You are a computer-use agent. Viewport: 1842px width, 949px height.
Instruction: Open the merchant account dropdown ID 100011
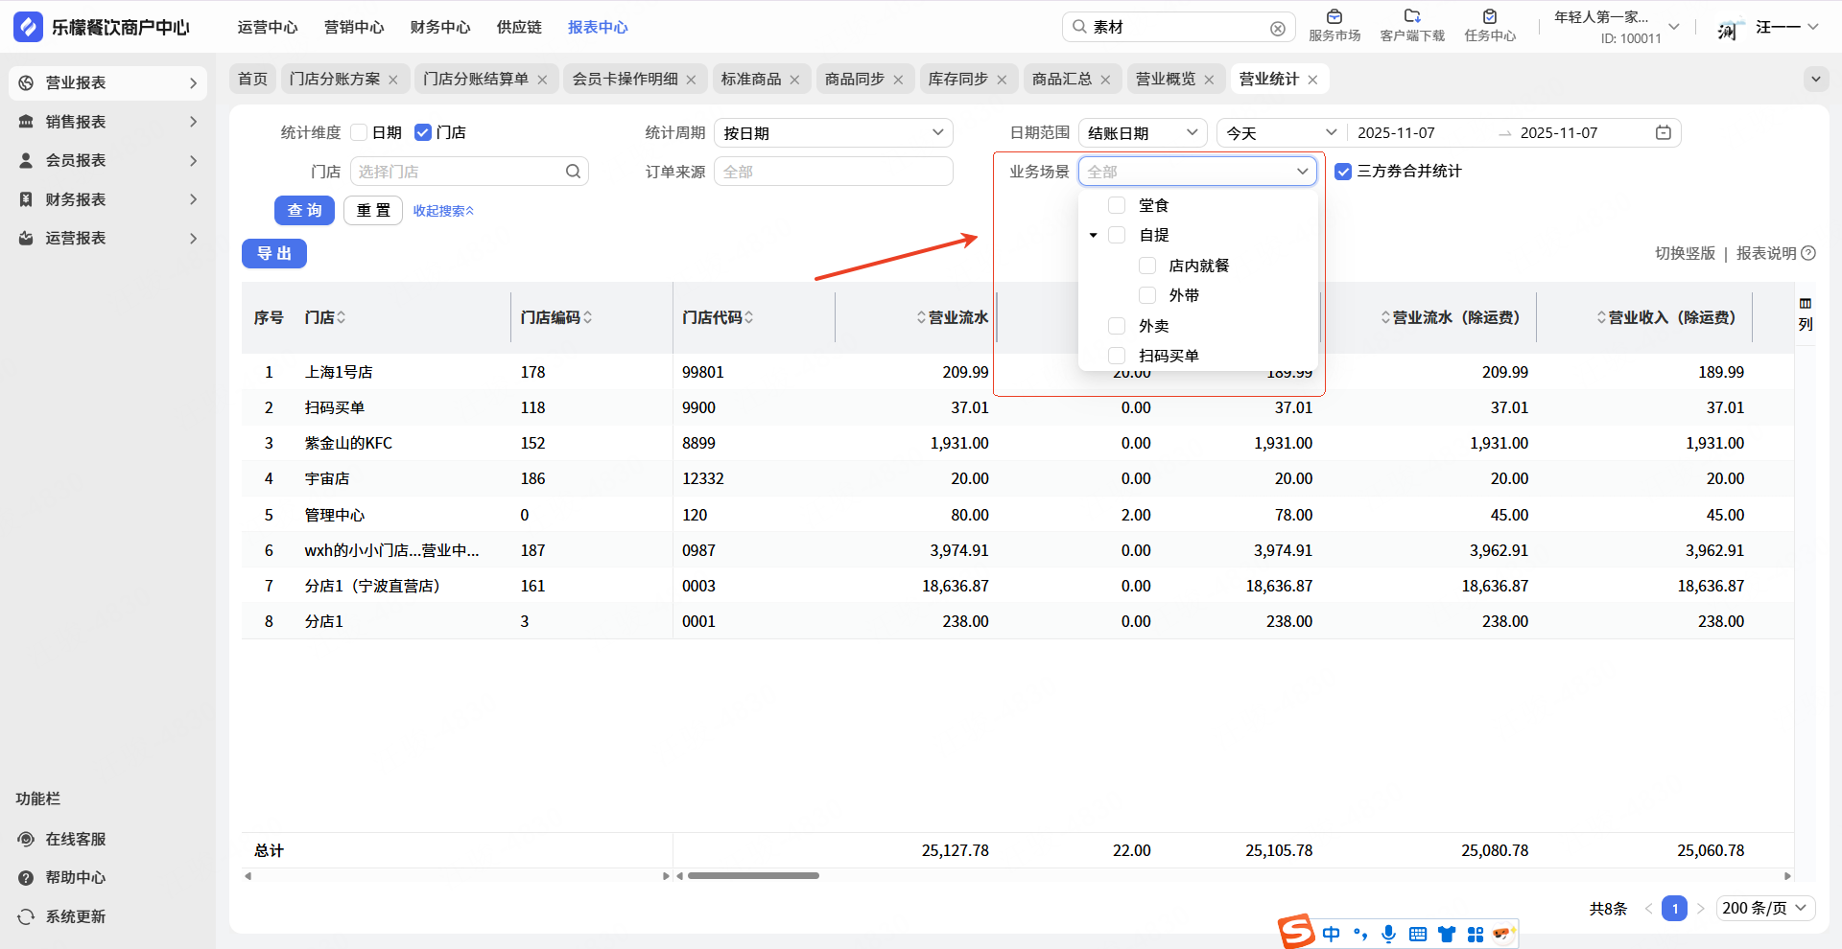[1617, 27]
